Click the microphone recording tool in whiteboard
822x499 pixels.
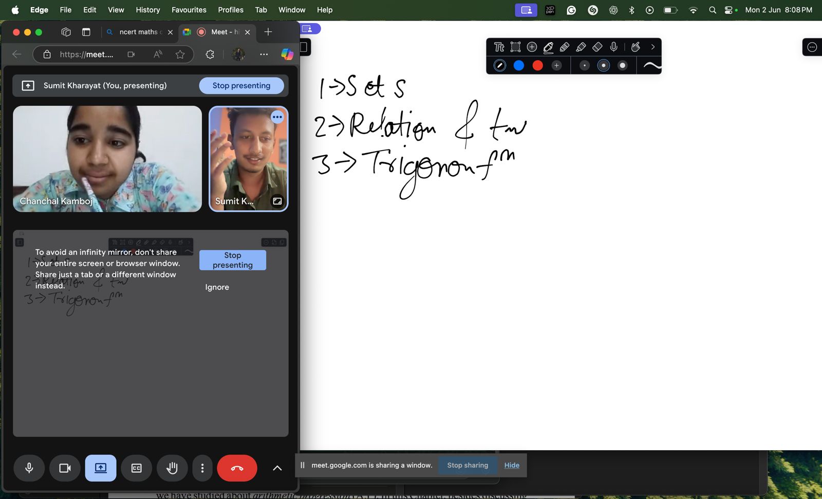(x=613, y=47)
